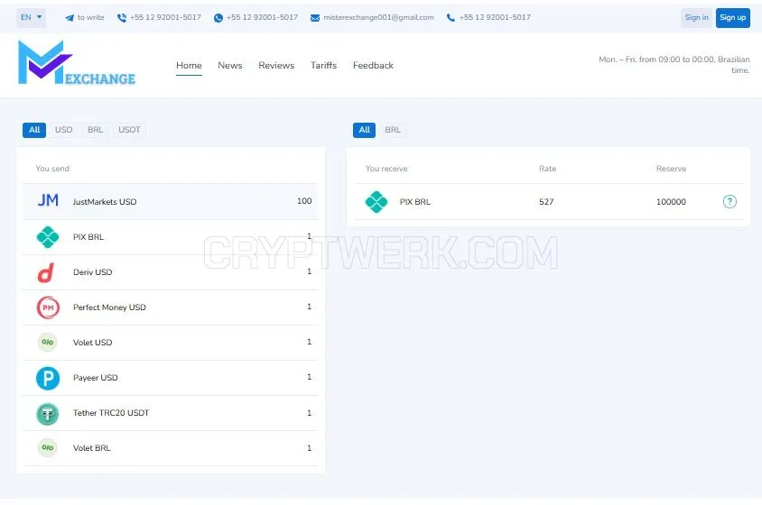This screenshot has width=762, height=505.
Task: Open the Tariffs menu item
Action: (x=323, y=65)
